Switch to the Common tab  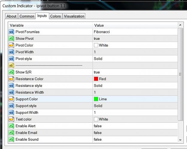point(27,16)
